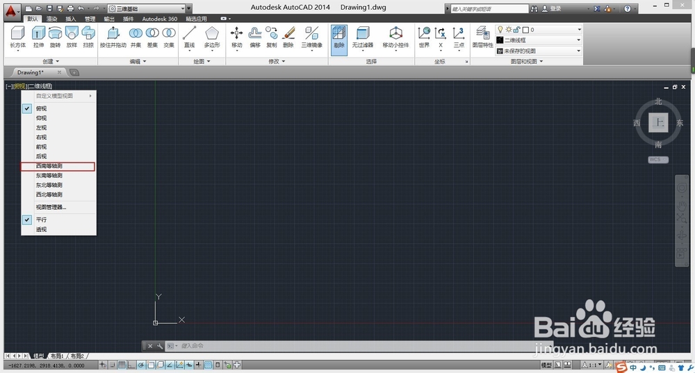Viewport: 695px width, 373px height.
Task: Switch to the 布局1 layout tab
Action: click(x=57, y=356)
